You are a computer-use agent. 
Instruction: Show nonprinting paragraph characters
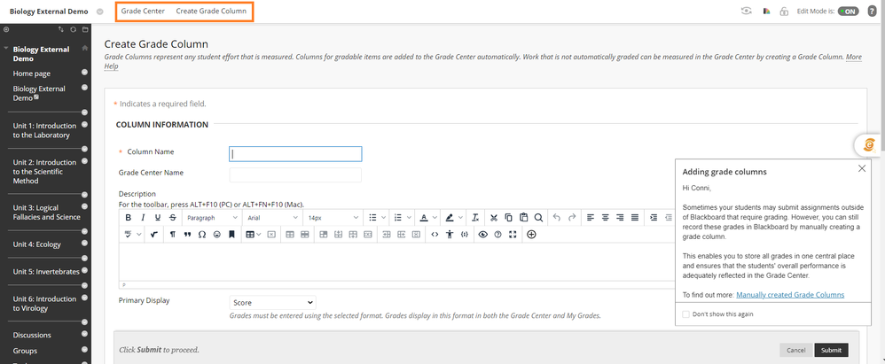(x=173, y=235)
